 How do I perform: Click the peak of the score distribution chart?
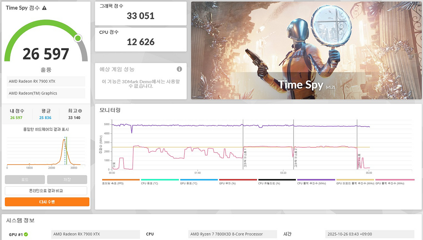pos(63,140)
